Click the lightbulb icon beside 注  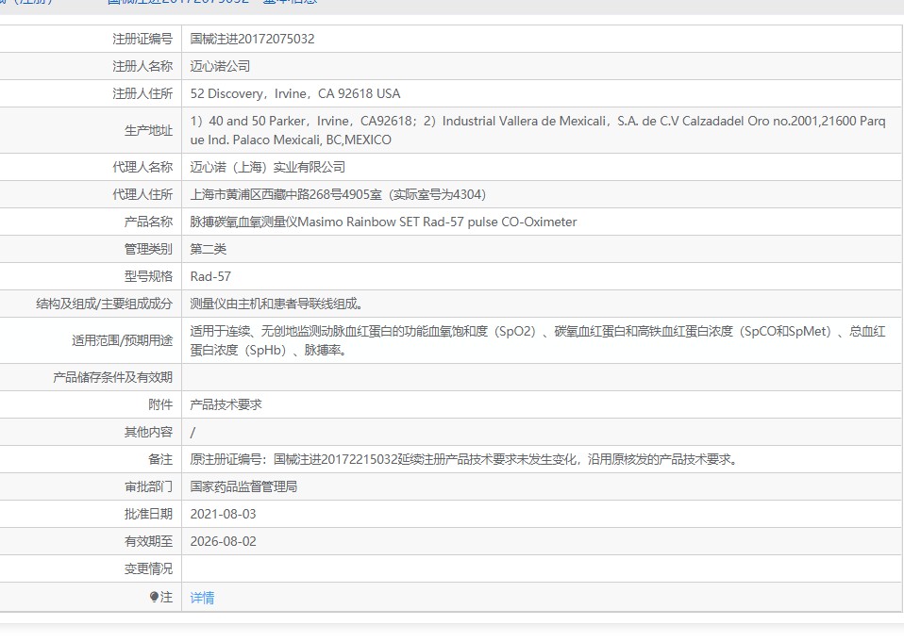154,597
